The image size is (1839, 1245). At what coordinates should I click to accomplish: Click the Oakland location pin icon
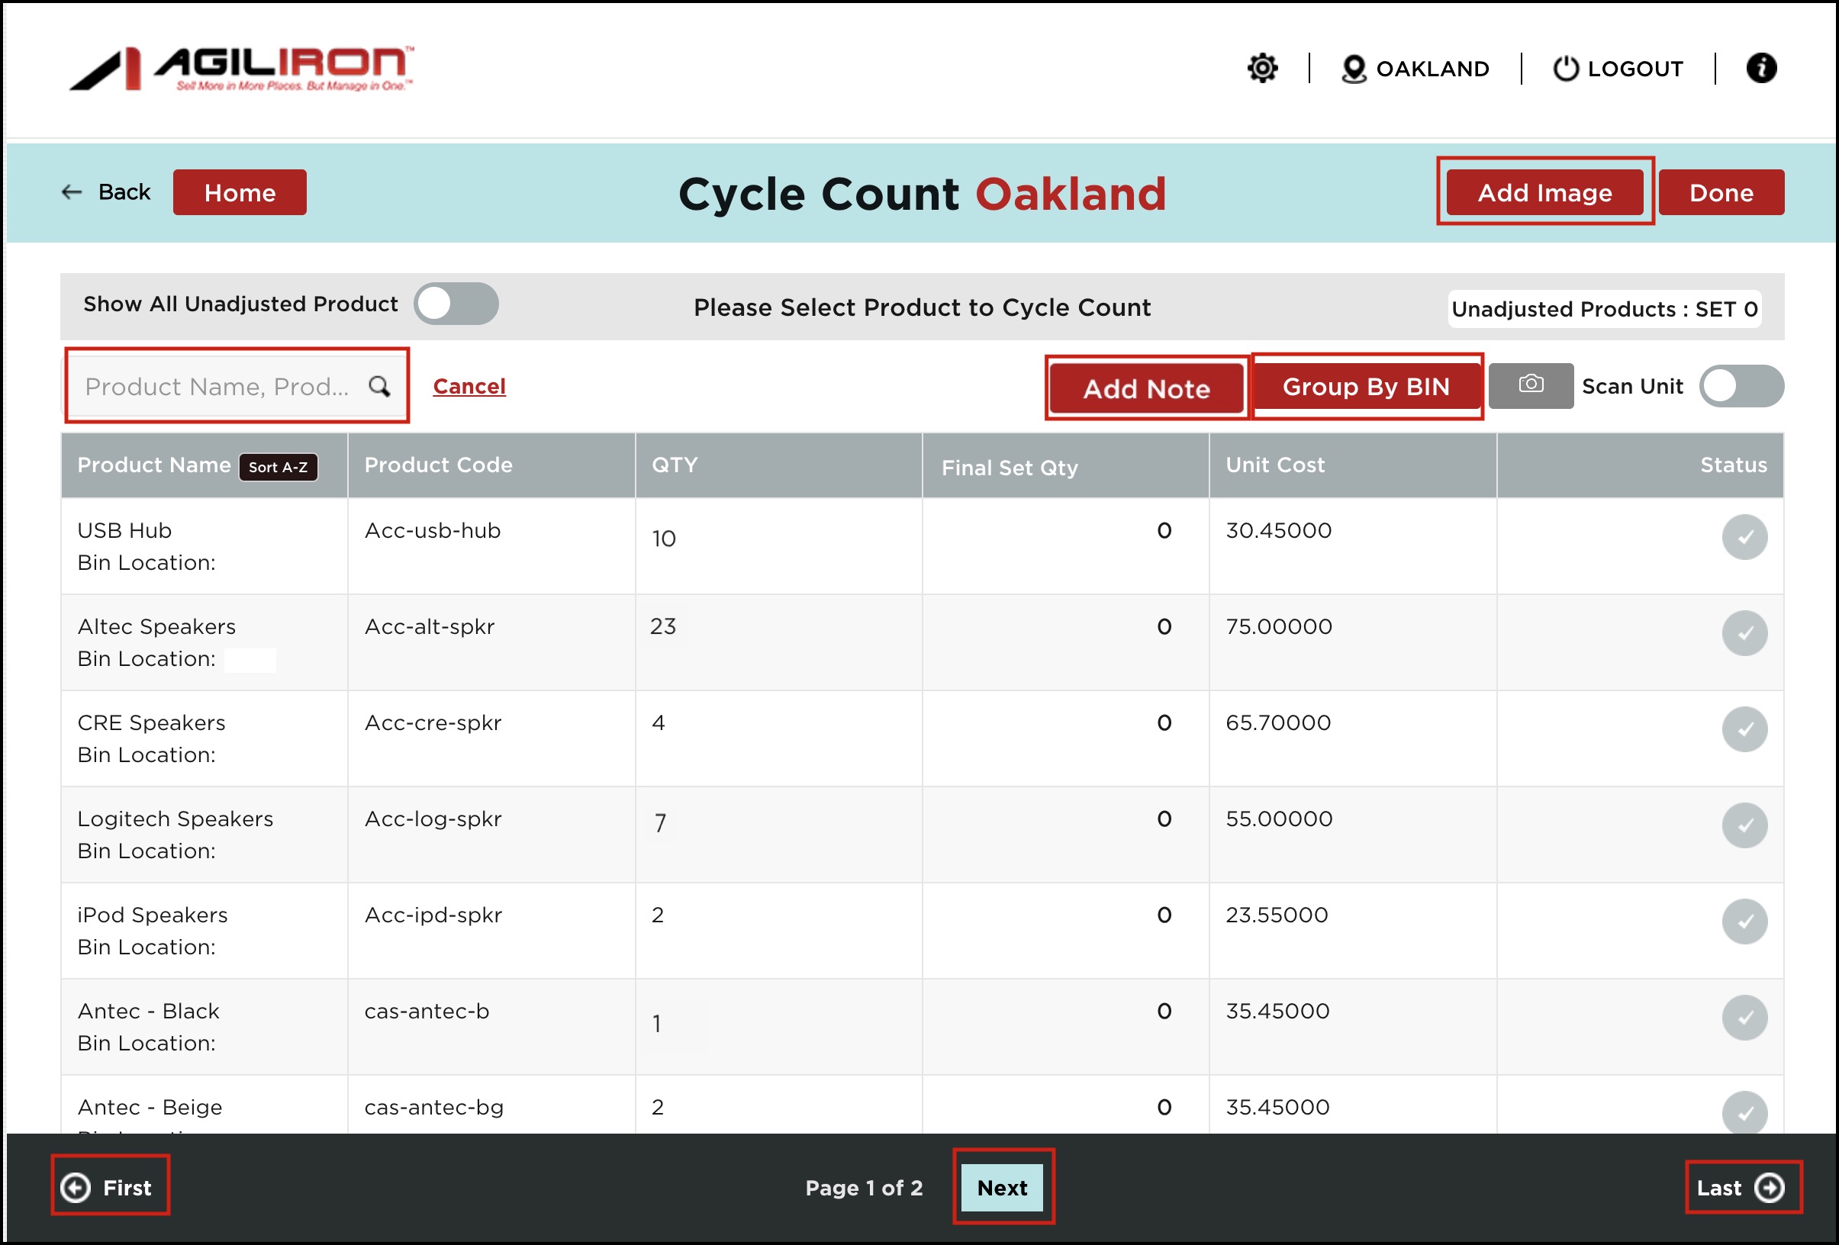(1353, 69)
